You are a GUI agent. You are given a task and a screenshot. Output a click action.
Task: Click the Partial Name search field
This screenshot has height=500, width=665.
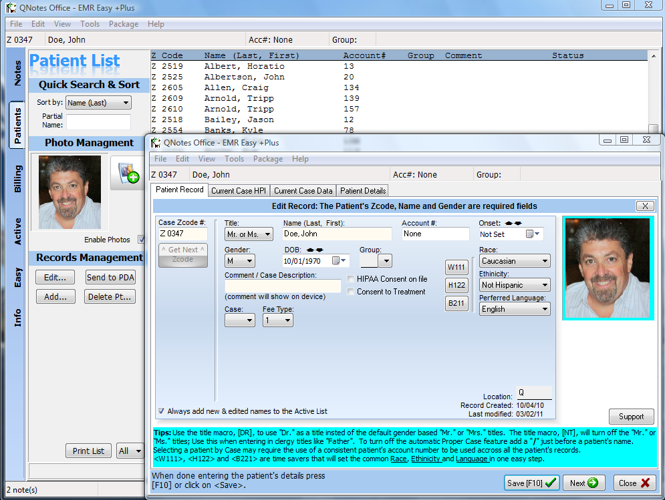[x=98, y=121]
